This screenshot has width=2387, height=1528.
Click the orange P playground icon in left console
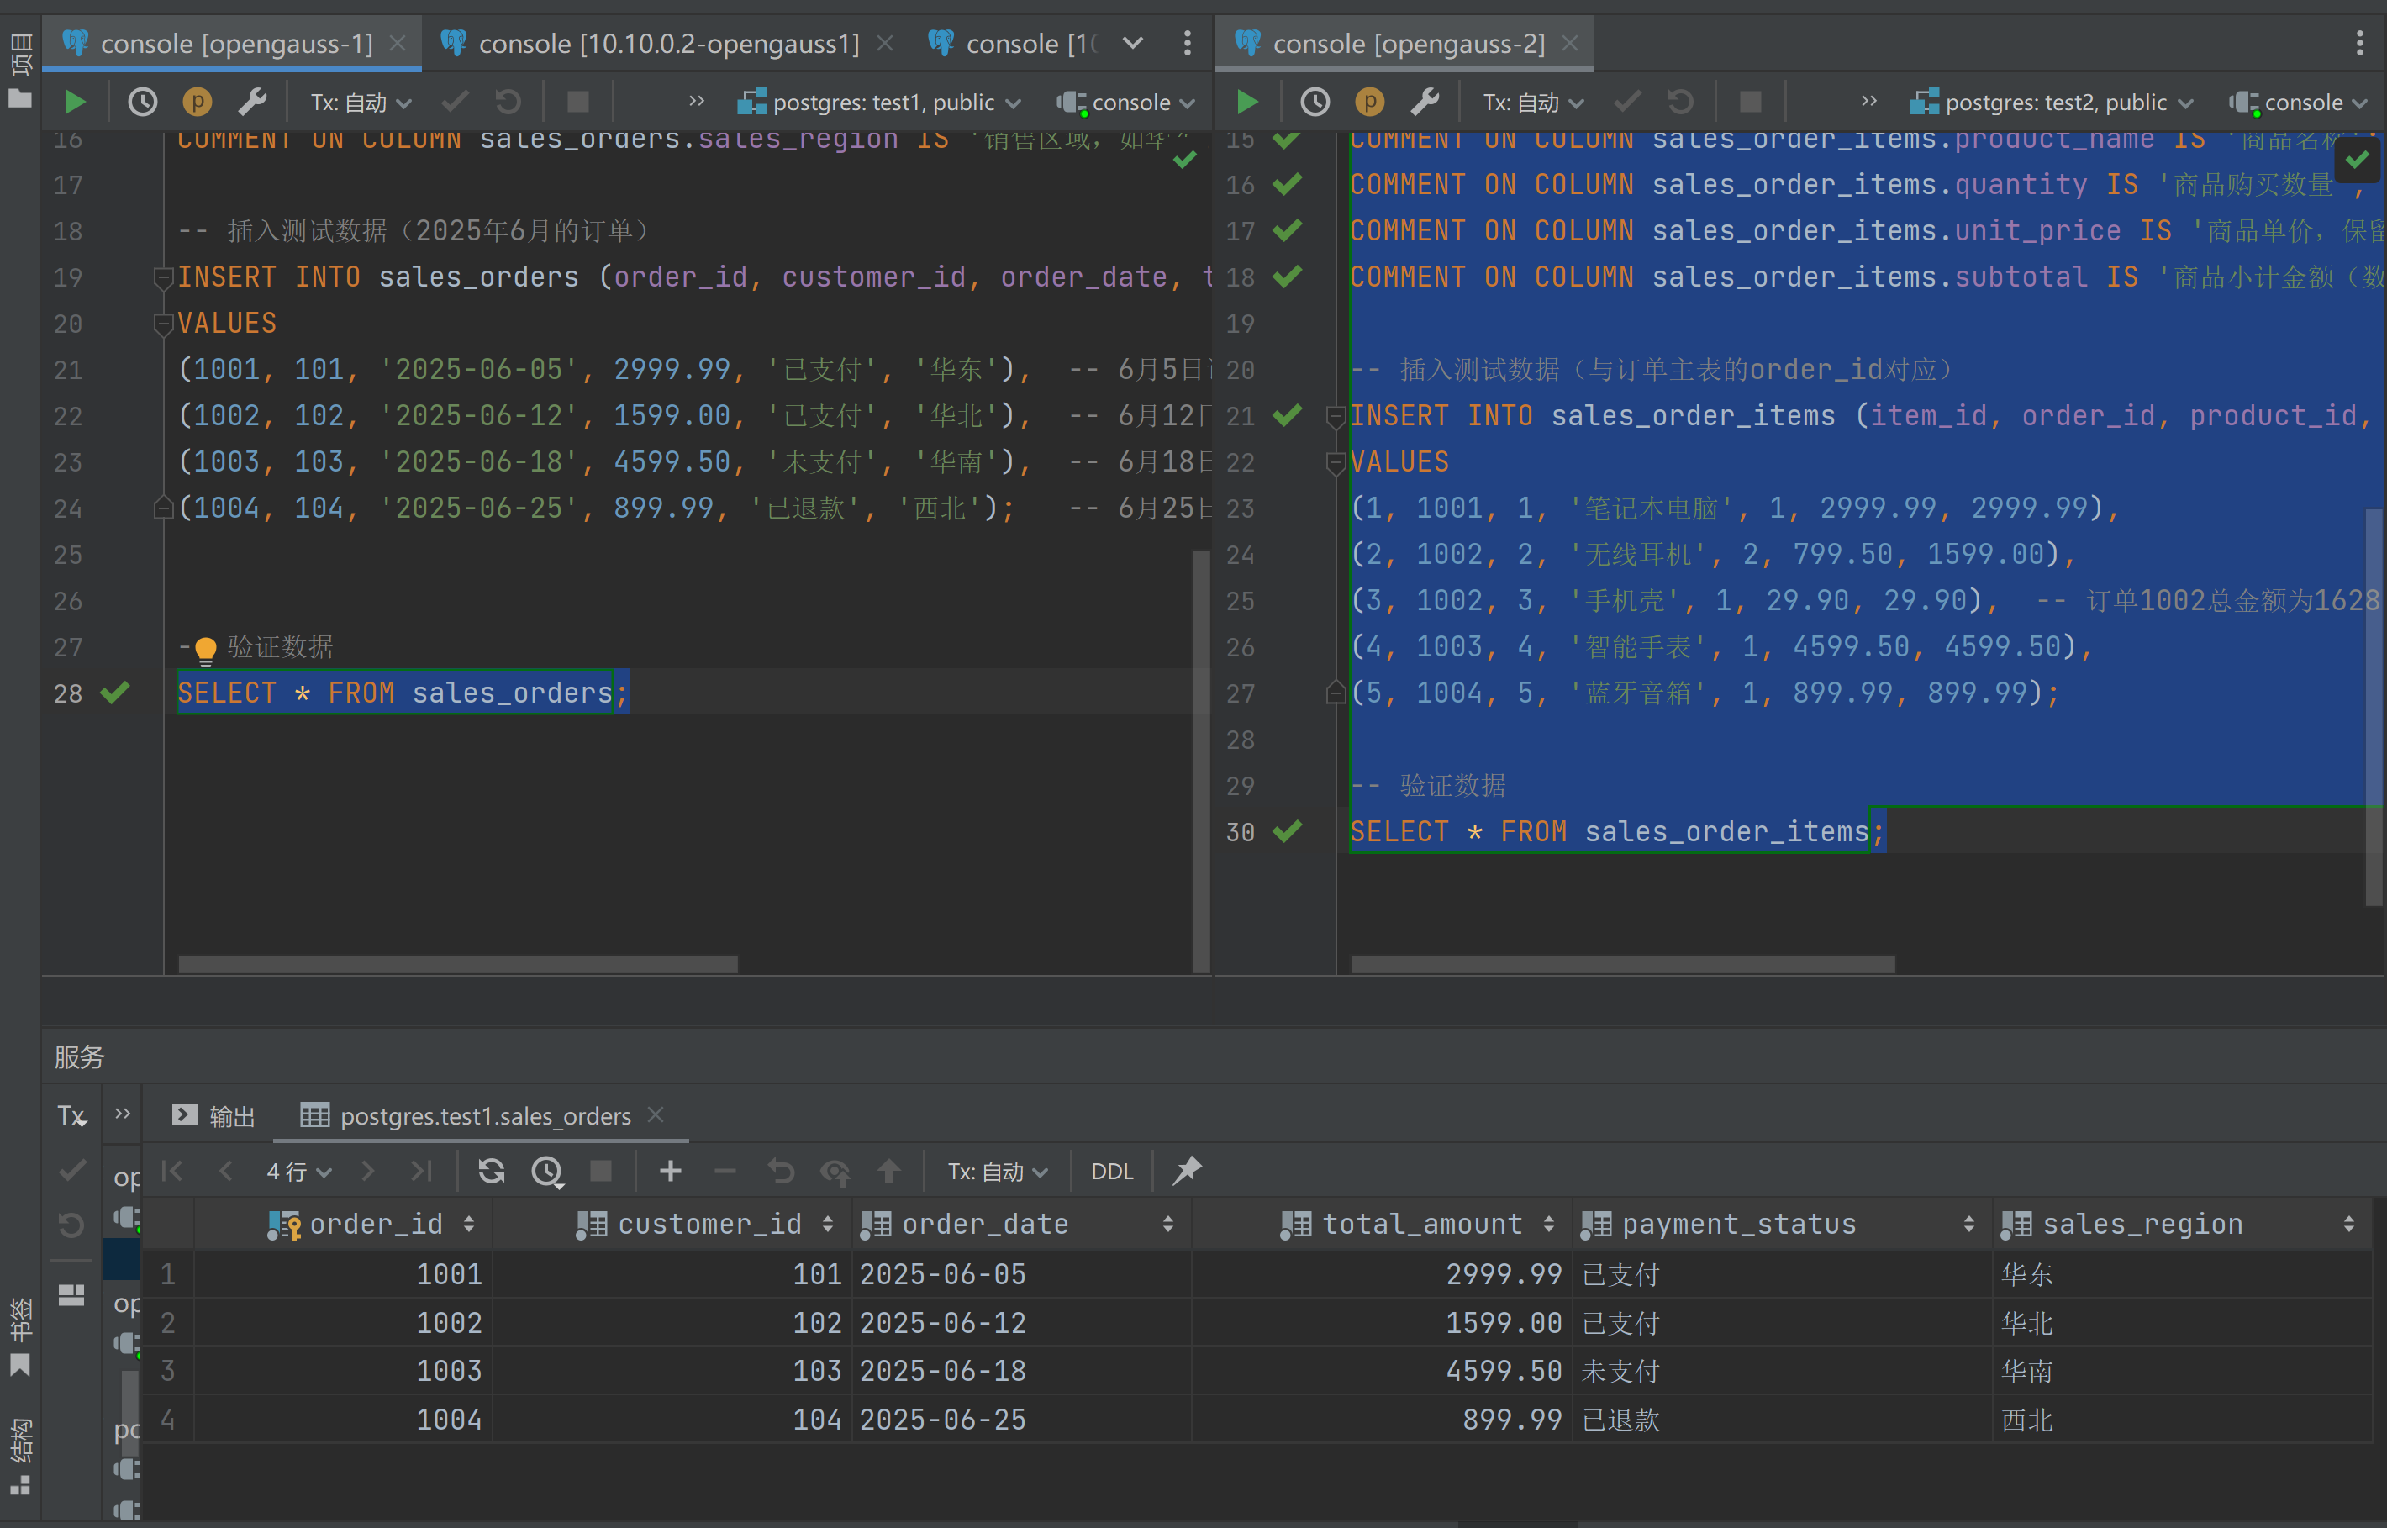[x=198, y=101]
